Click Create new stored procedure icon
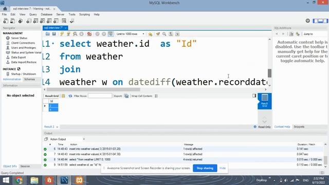 click(49, 21)
